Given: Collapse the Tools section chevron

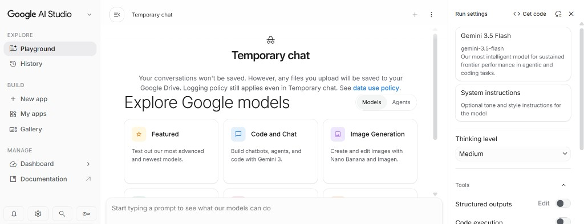Looking at the screenshot, I should click(x=563, y=185).
